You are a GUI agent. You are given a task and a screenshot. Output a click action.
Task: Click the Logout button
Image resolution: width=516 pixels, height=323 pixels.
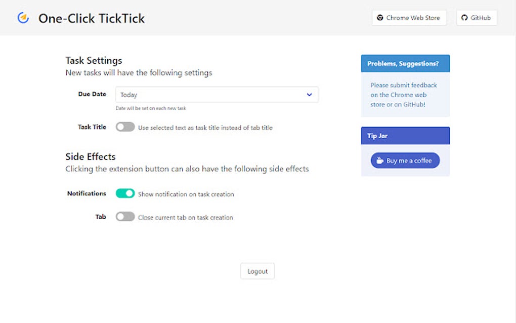pyautogui.click(x=257, y=271)
